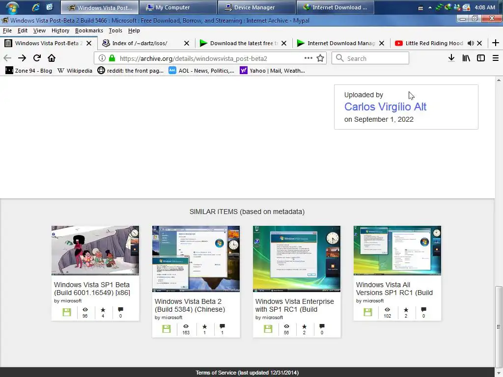Open a new tab with the plus button
This screenshot has width=503, height=377.
coord(495,43)
